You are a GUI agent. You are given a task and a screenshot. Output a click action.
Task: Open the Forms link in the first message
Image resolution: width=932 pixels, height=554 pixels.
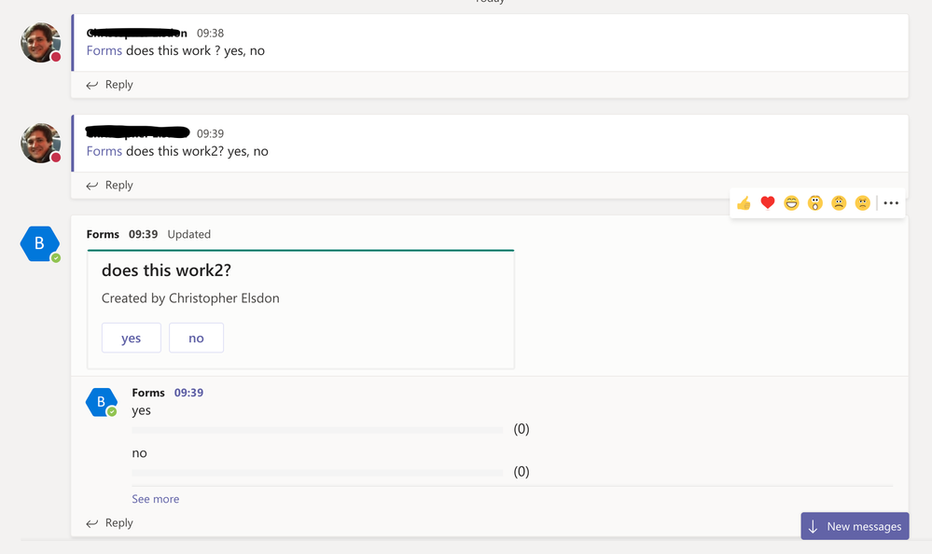click(104, 50)
